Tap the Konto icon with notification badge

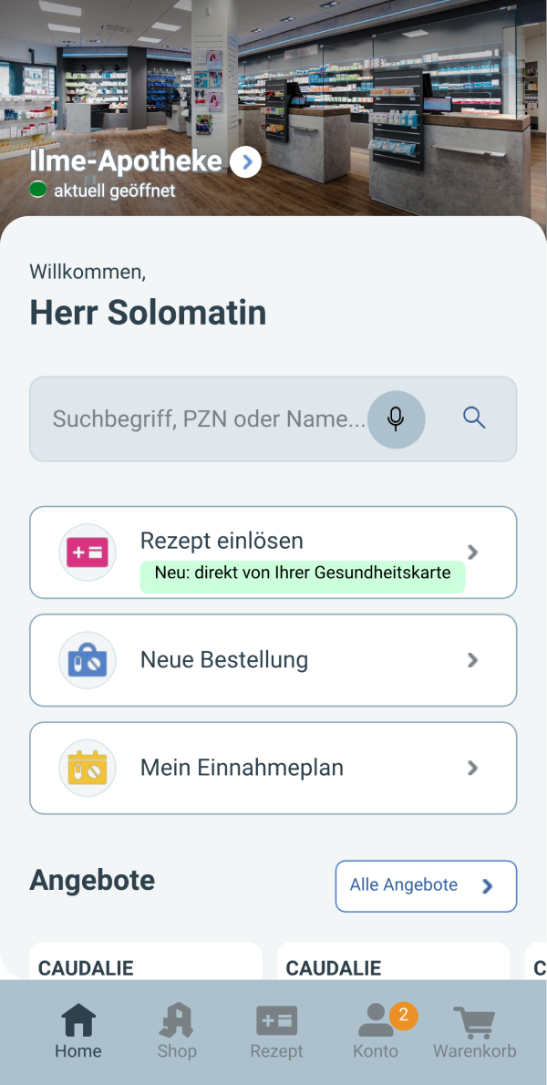[376, 1021]
